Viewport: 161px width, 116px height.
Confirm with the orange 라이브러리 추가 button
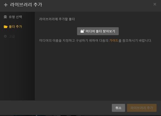click(x=142, y=108)
